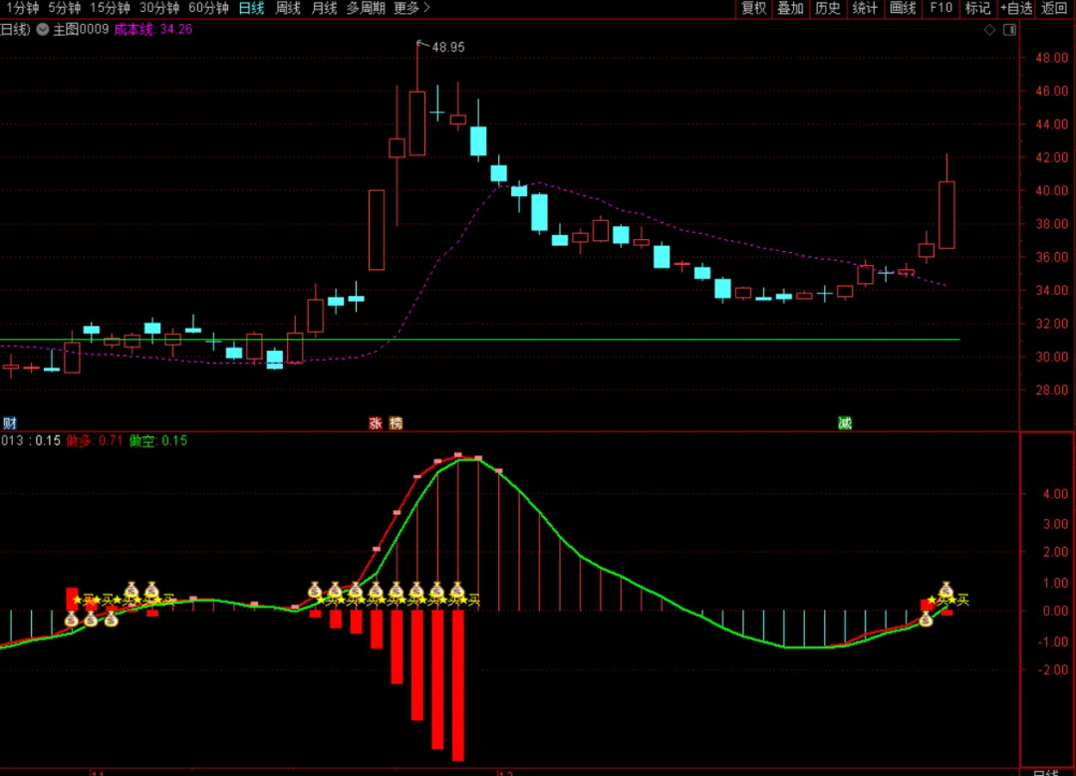The height and width of the screenshot is (776, 1076).
Task: Click the 减 marker icon below the chart
Action: coord(845,423)
